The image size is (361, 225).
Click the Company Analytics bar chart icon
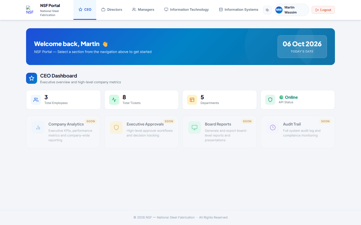coord(38,127)
